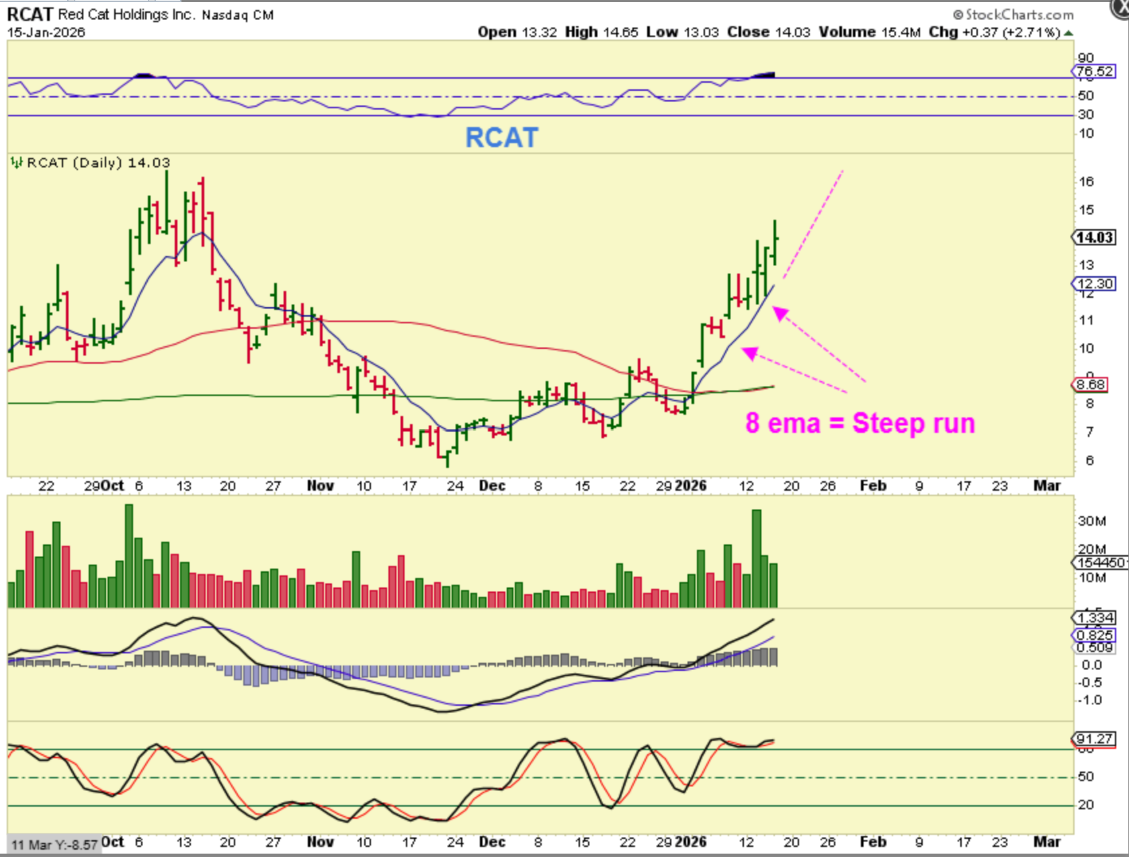Click the 30M level on the volume axis

click(x=1092, y=521)
